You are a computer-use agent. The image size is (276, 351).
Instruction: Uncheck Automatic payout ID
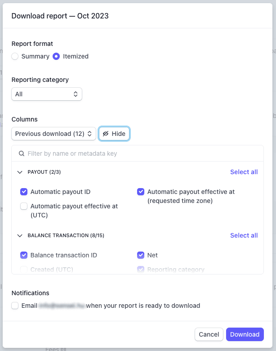pyautogui.click(x=24, y=192)
